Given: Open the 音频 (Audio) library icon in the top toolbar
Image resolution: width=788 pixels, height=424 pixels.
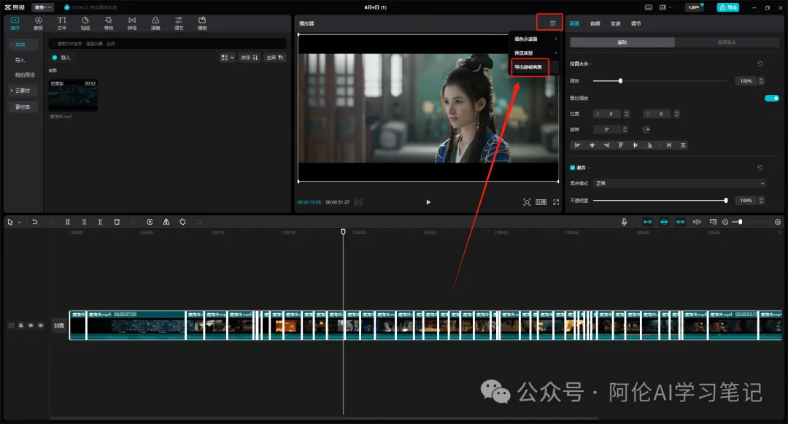Looking at the screenshot, I should click(x=38, y=23).
